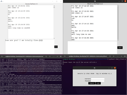Maximize the login tk window
This screenshot has width=127, height=95.
[112, 68]
